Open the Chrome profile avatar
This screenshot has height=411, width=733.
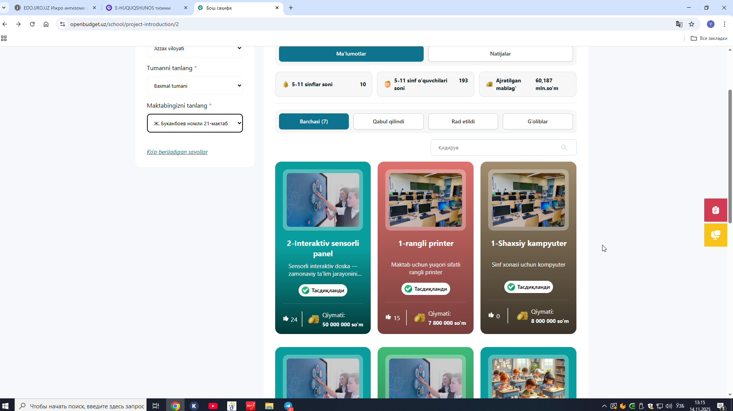point(711,24)
